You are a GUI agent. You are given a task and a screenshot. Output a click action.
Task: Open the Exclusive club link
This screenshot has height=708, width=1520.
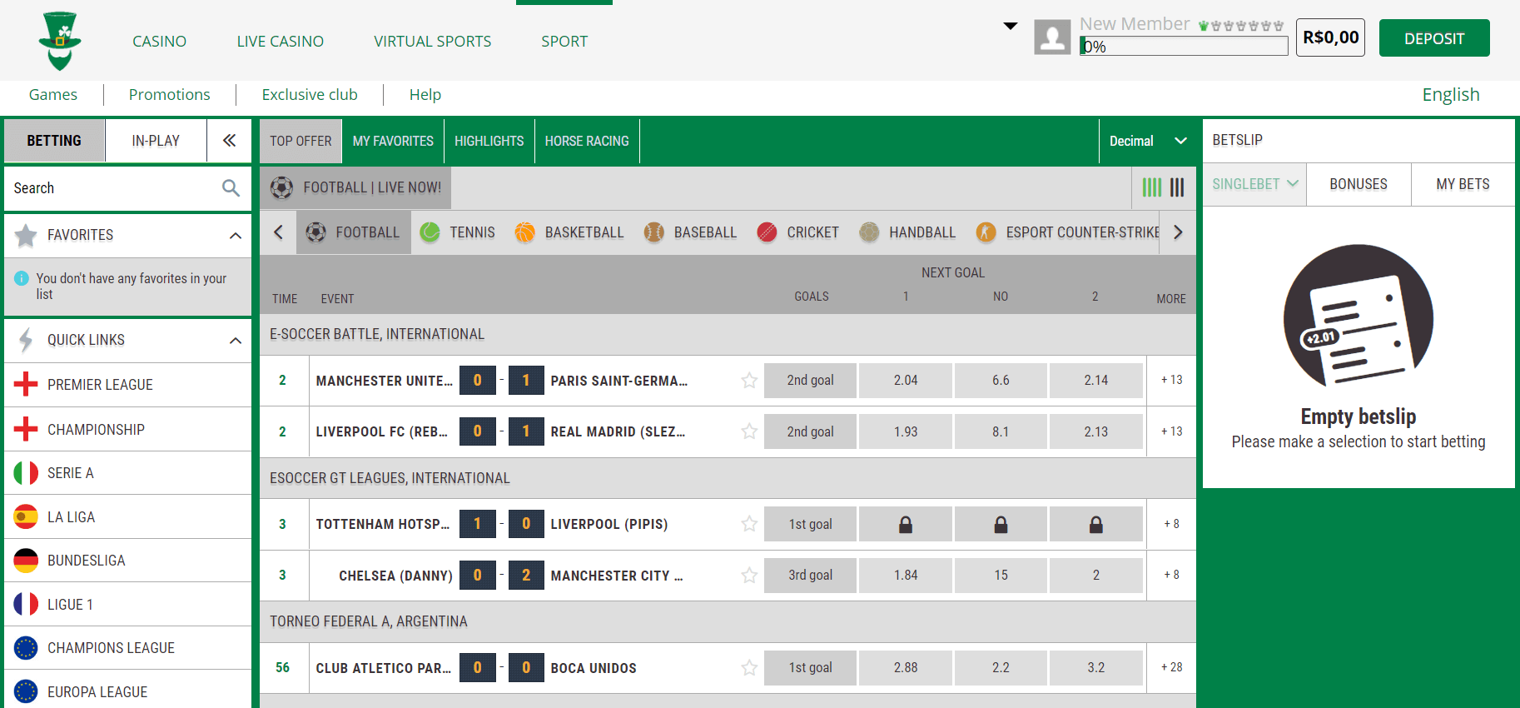[x=310, y=95]
